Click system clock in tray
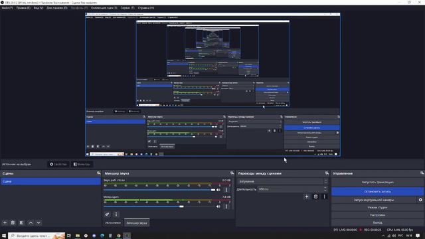The image size is (425, 239). tap(409, 236)
